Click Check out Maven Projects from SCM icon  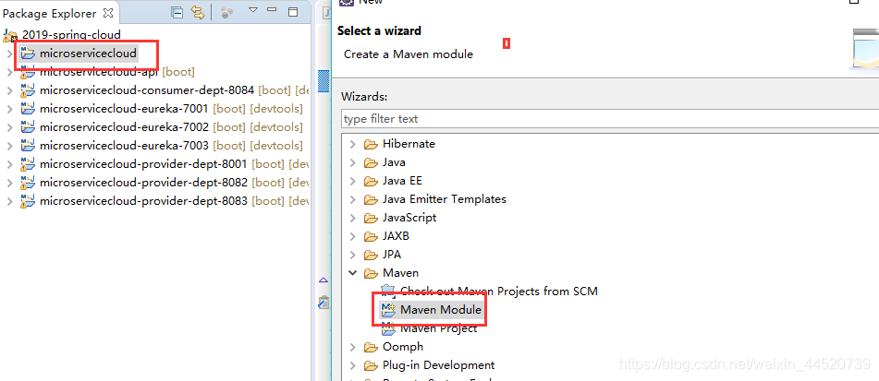pyautogui.click(x=387, y=292)
